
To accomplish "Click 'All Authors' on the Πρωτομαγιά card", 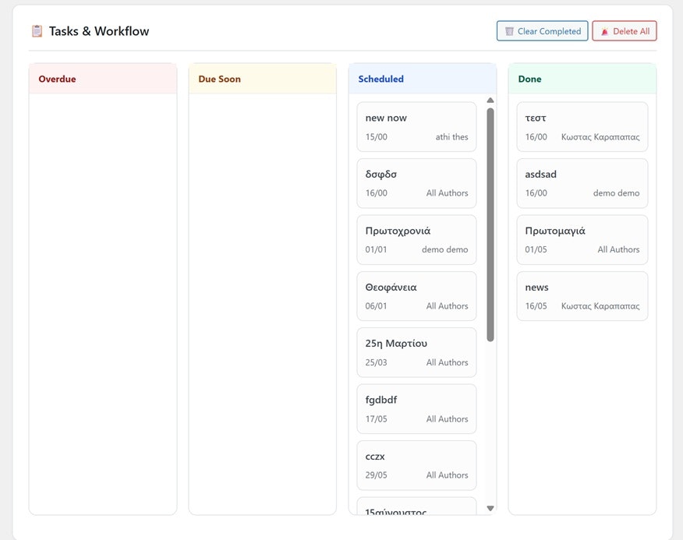I will [618, 249].
